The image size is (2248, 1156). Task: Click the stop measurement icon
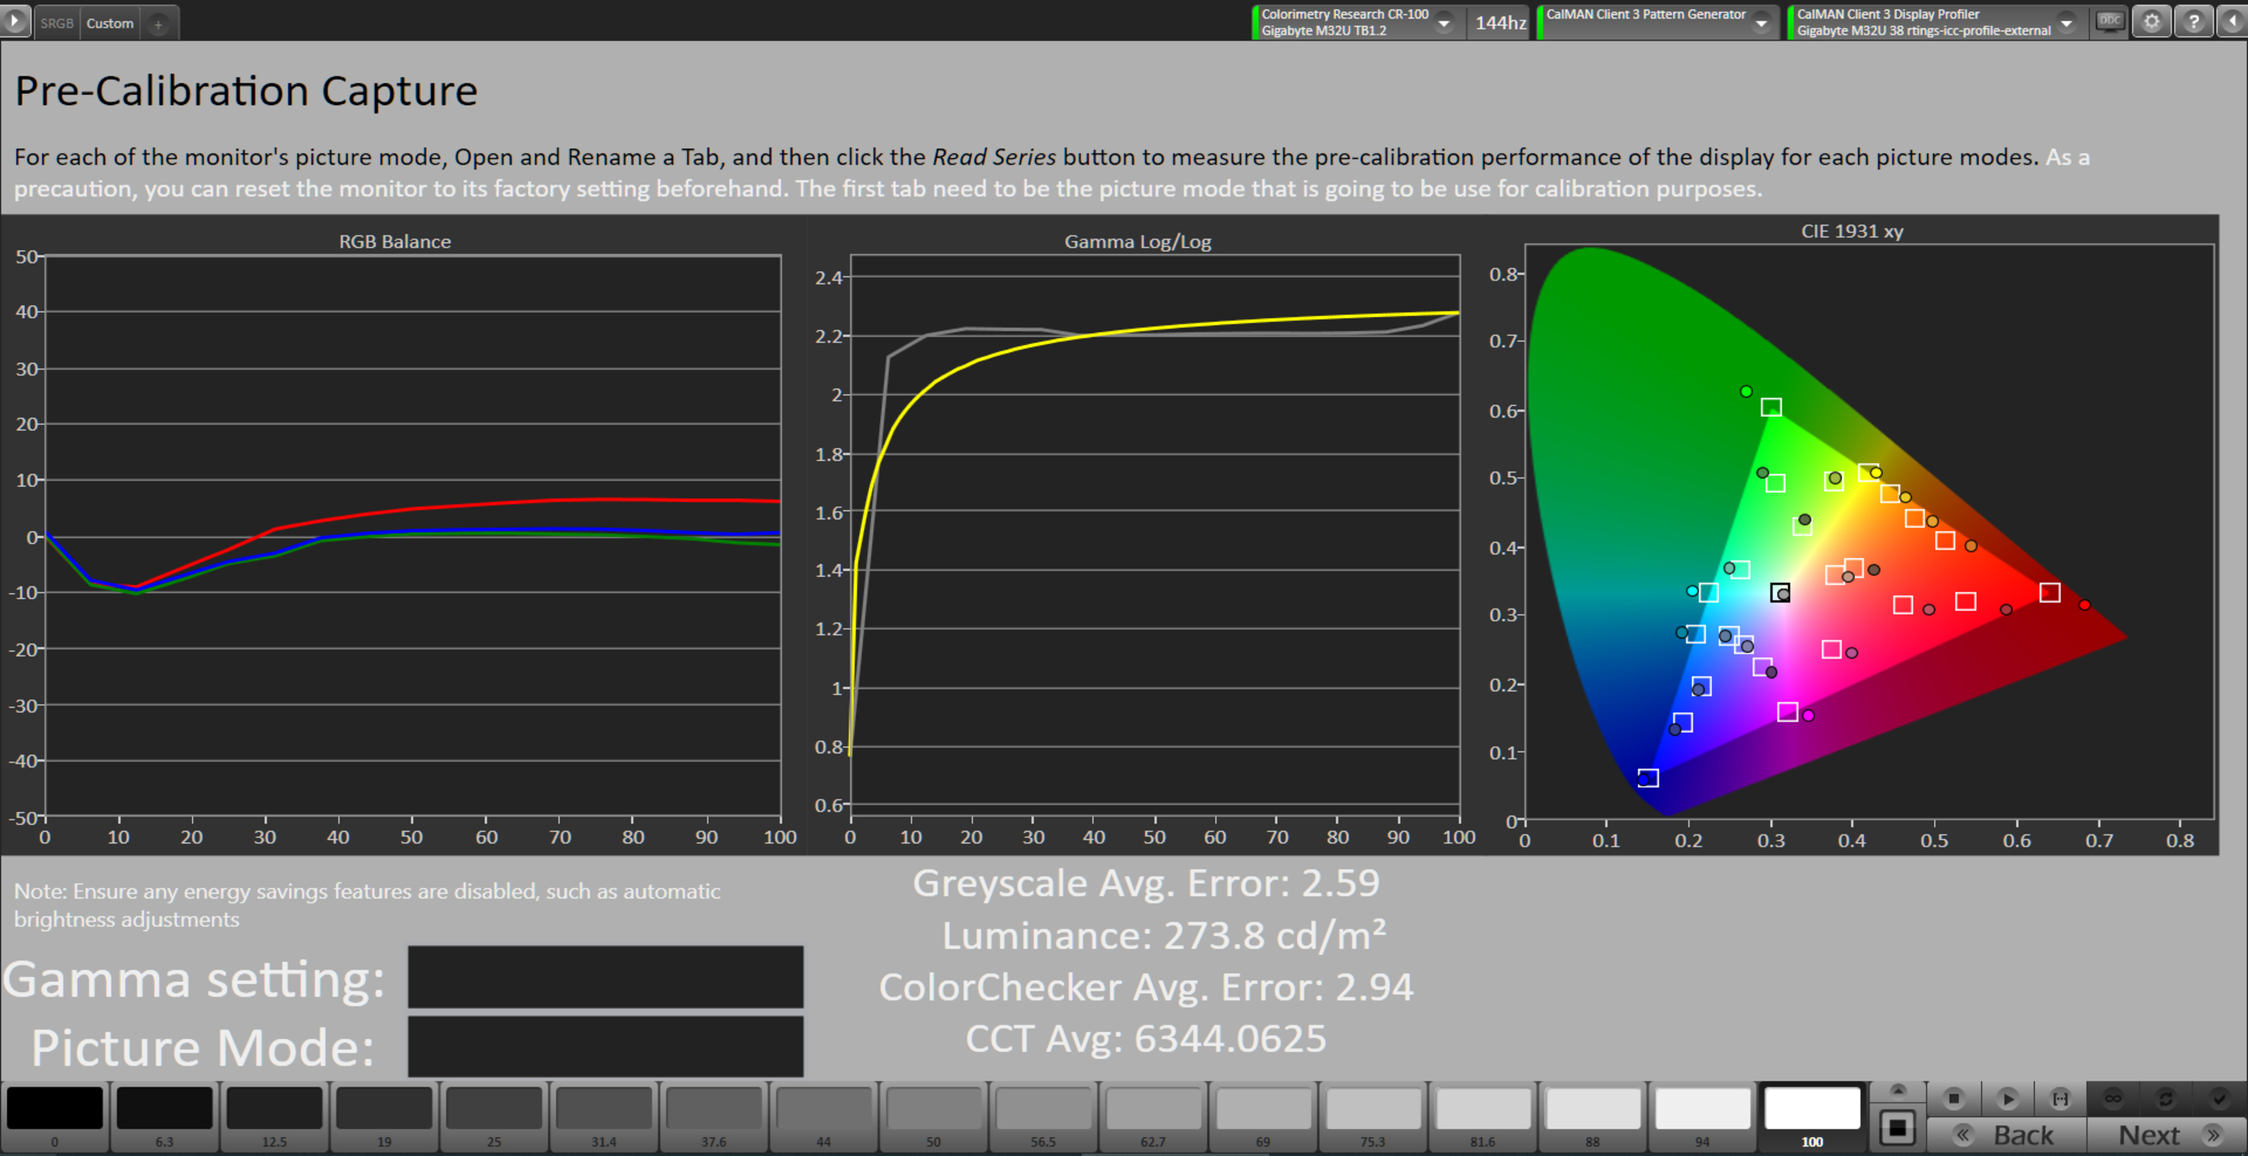coord(1954,1099)
